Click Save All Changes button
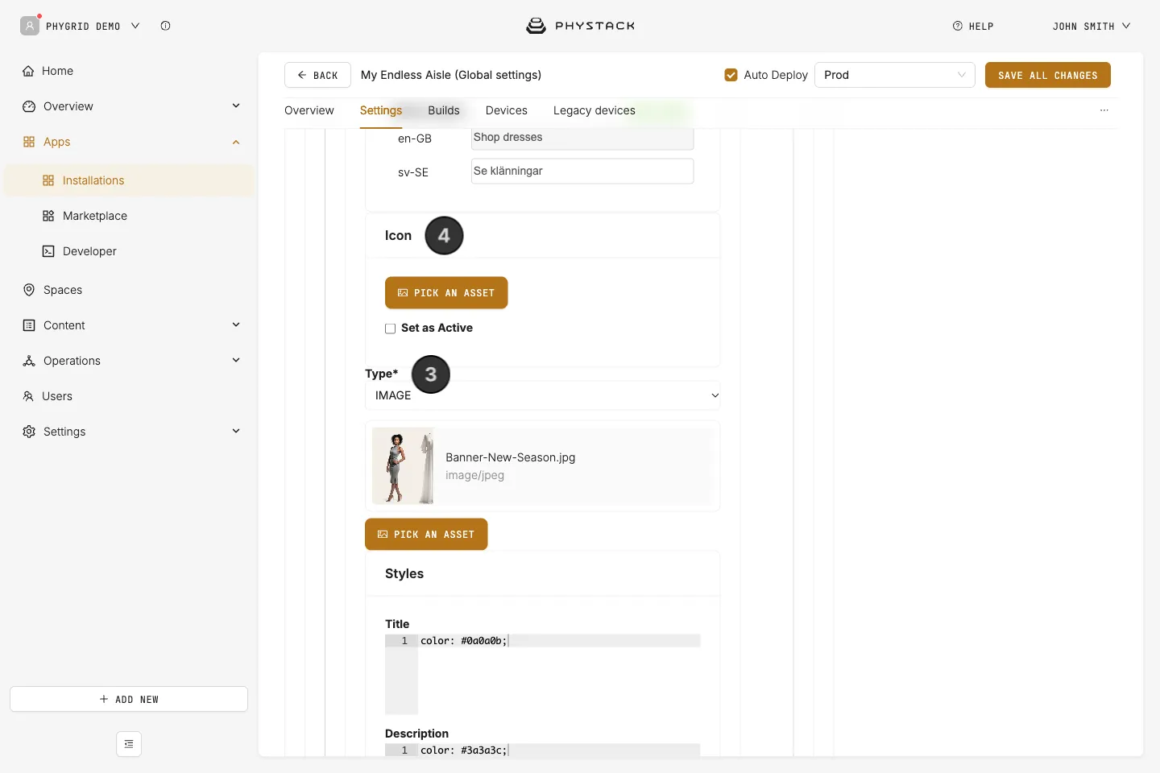This screenshot has height=773, width=1160. (1047, 75)
